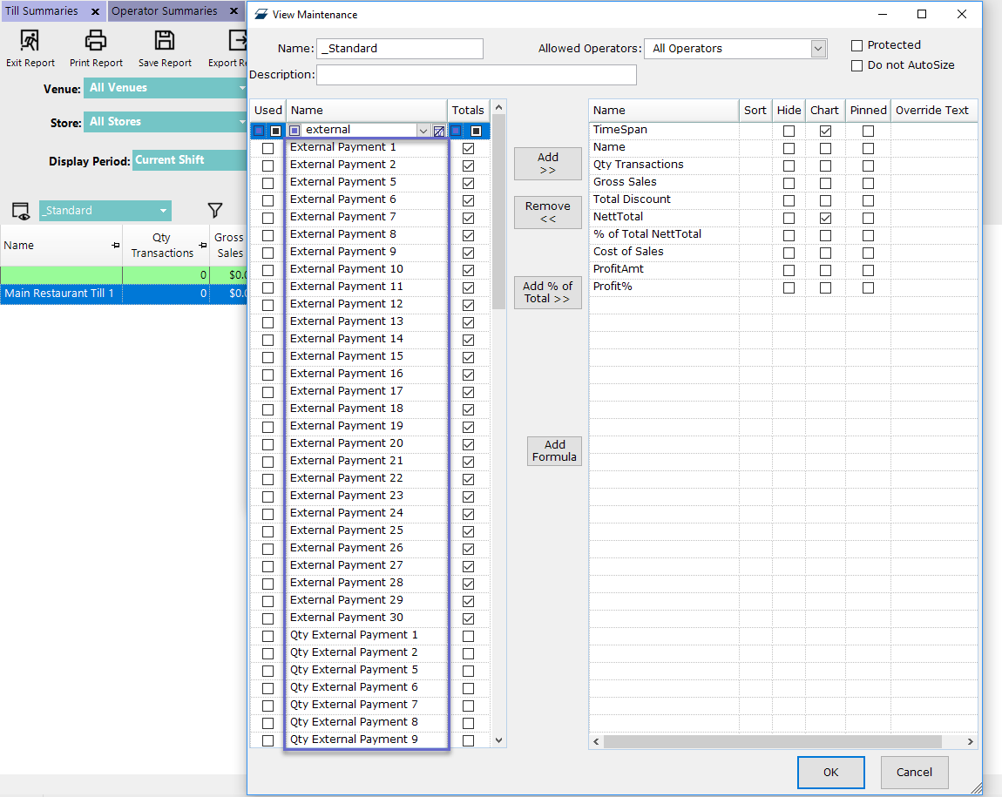Click the Print Report printer icon

pyautogui.click(x=96, y=41)
